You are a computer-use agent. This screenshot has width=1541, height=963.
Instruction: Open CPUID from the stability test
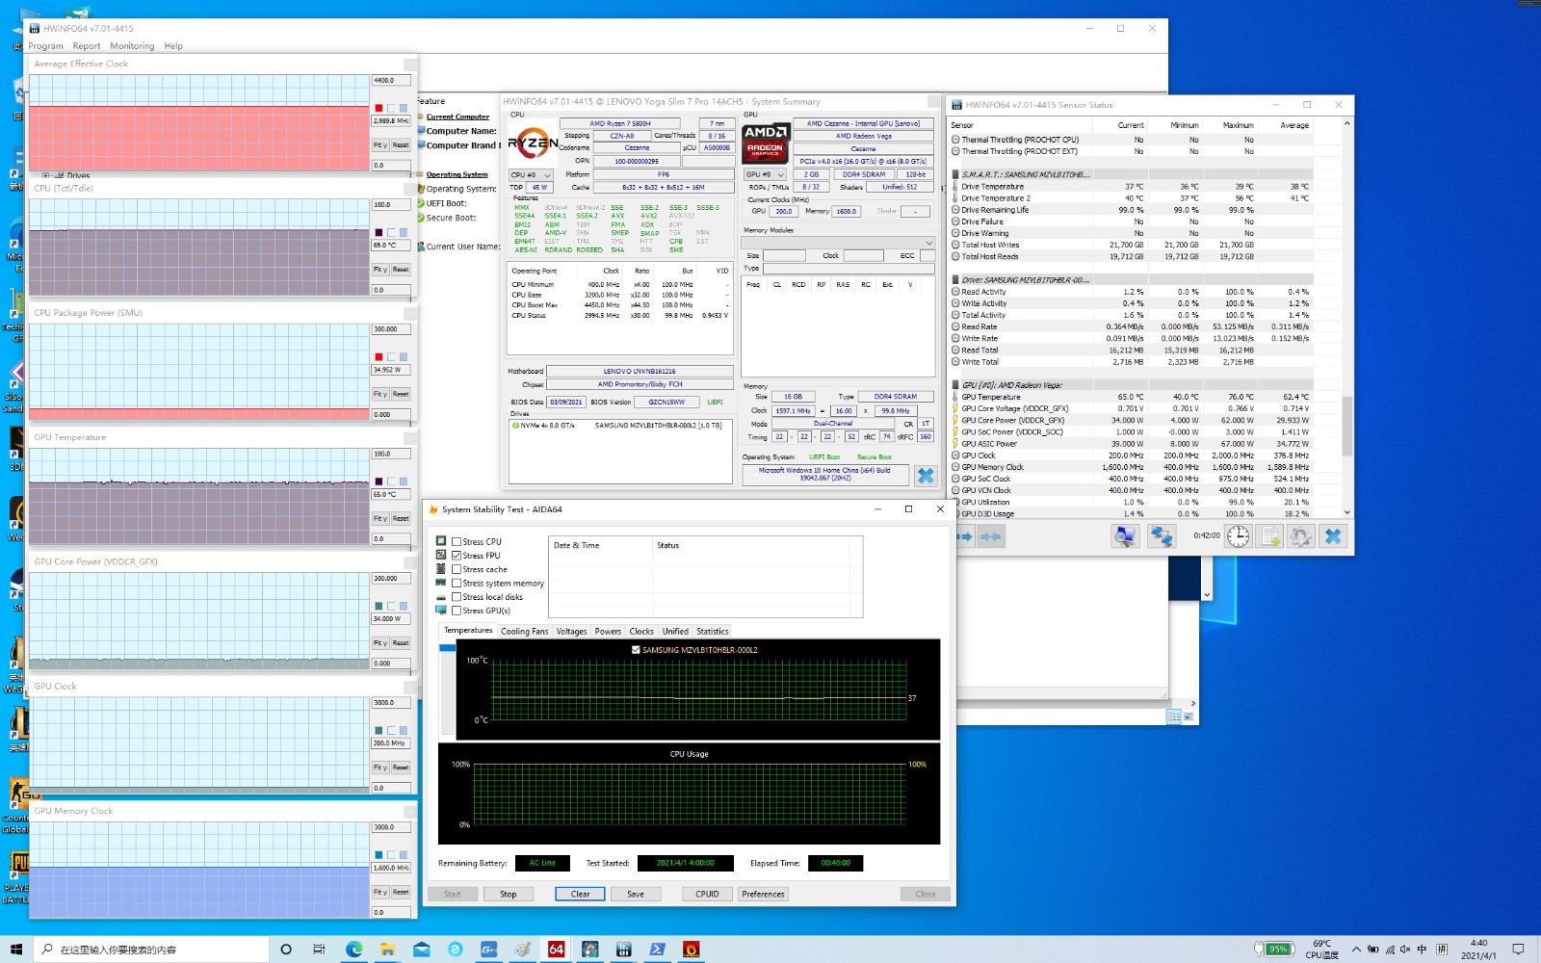coord(707,895)
